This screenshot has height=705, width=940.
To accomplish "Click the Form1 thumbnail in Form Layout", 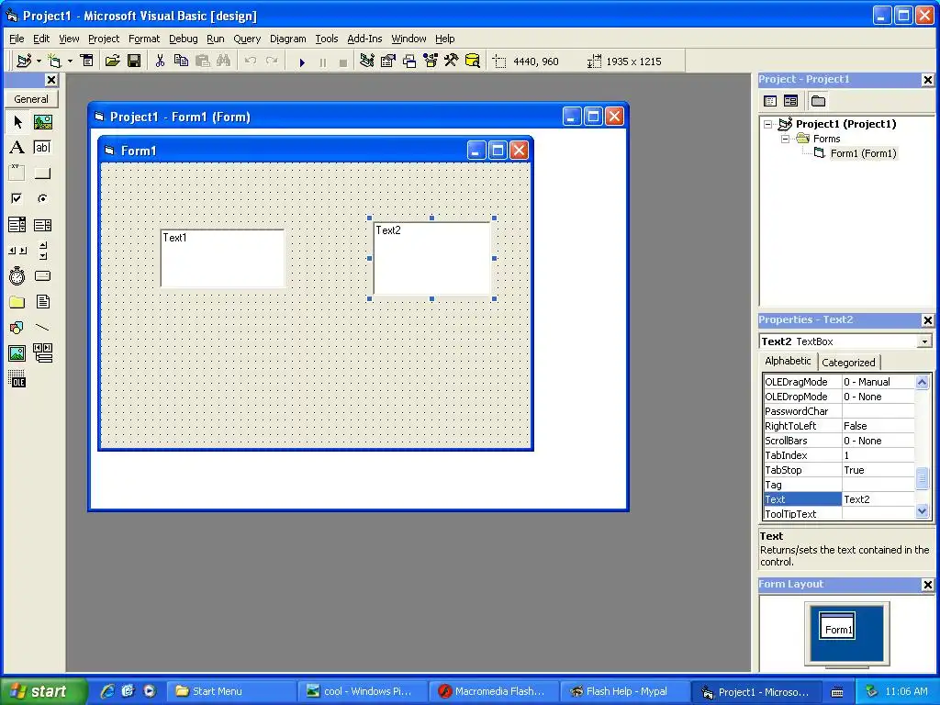I will [837, 627].
